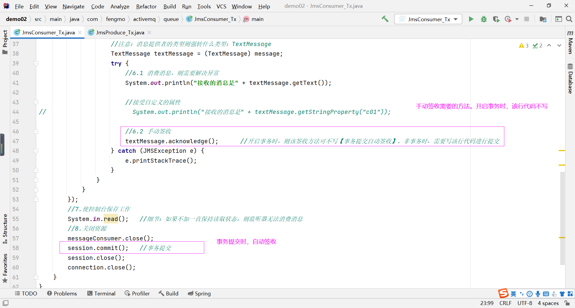Open the Profiler tool window
The image size is (575, 308).
137,293
